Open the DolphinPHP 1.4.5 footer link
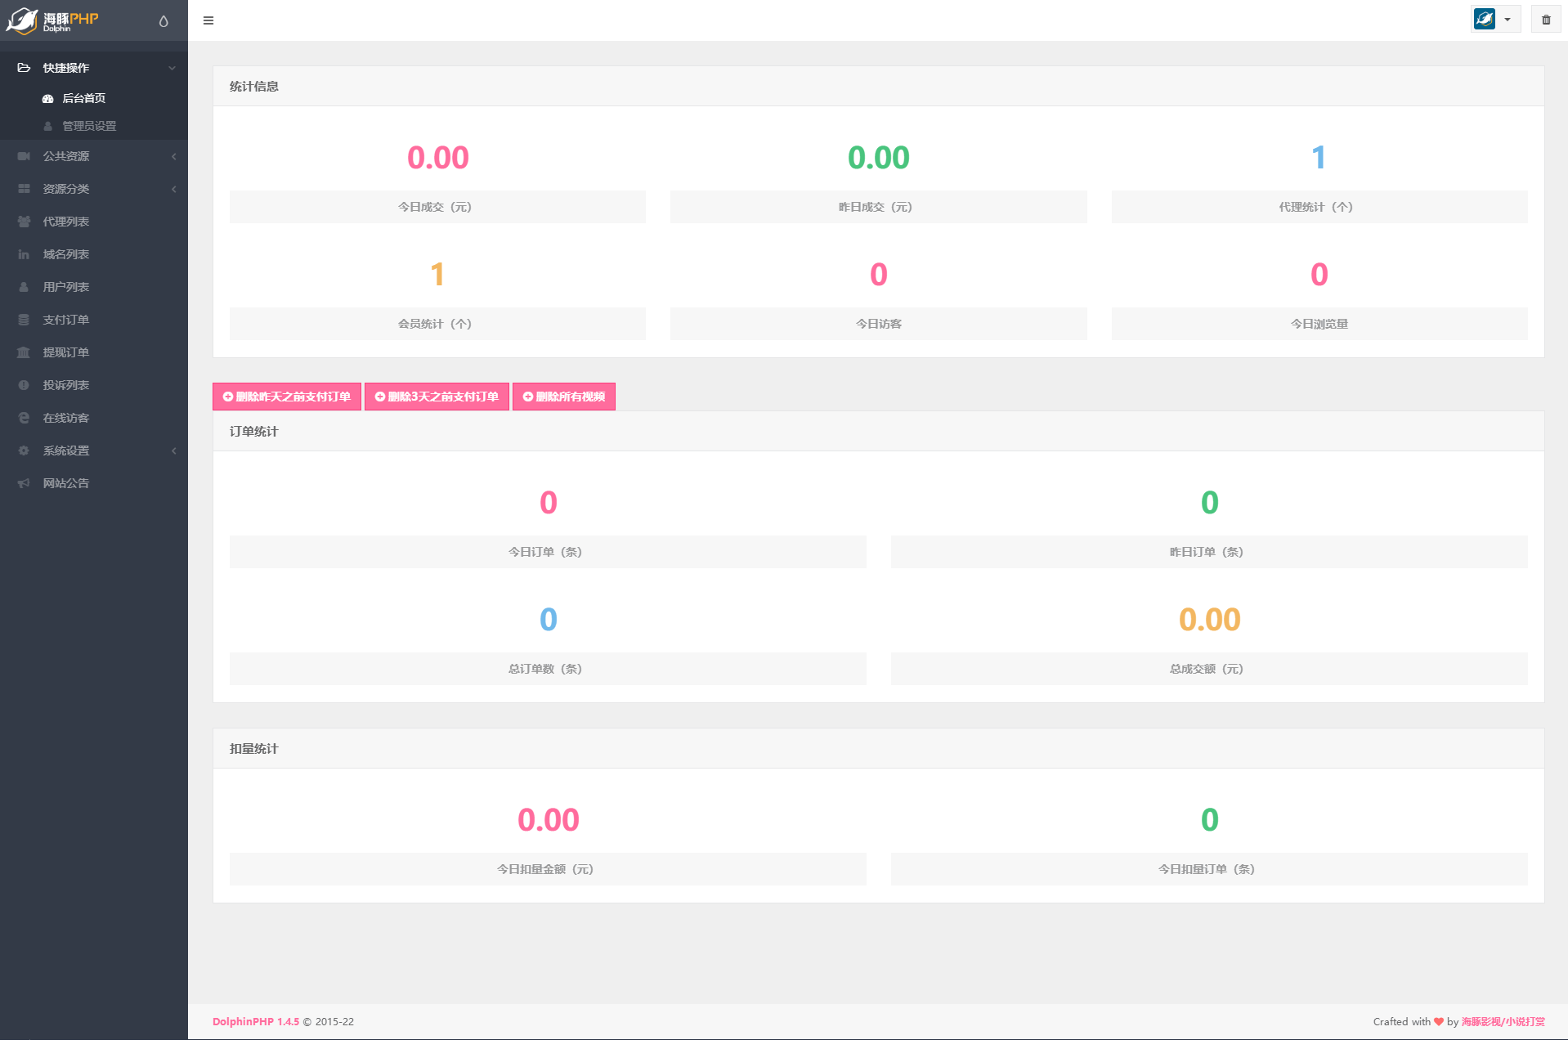 (x=255, y=1021)
